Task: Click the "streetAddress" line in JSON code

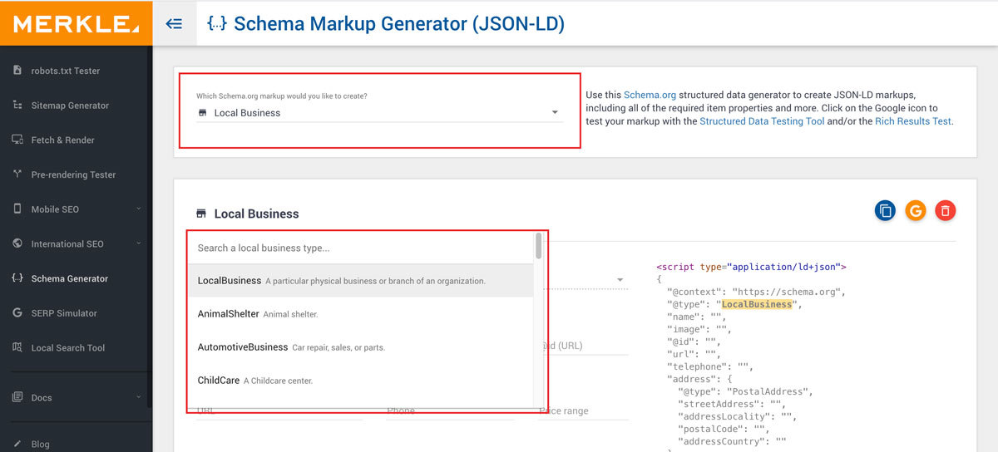Action: click(731, 405)
